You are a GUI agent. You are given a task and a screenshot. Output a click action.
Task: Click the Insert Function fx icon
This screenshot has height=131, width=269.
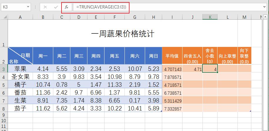click(x=67, y=7)
